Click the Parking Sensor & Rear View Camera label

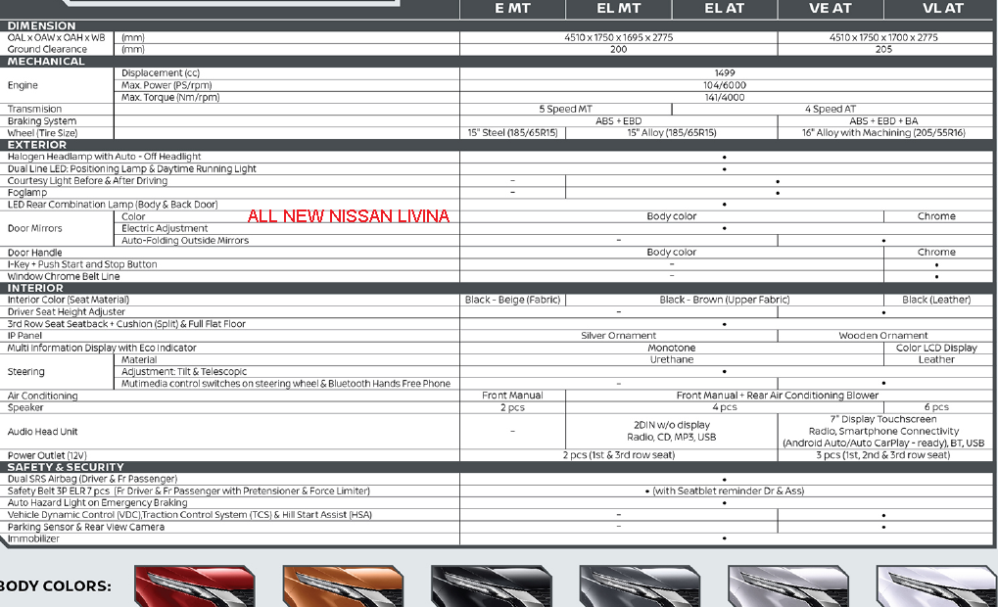85,527
